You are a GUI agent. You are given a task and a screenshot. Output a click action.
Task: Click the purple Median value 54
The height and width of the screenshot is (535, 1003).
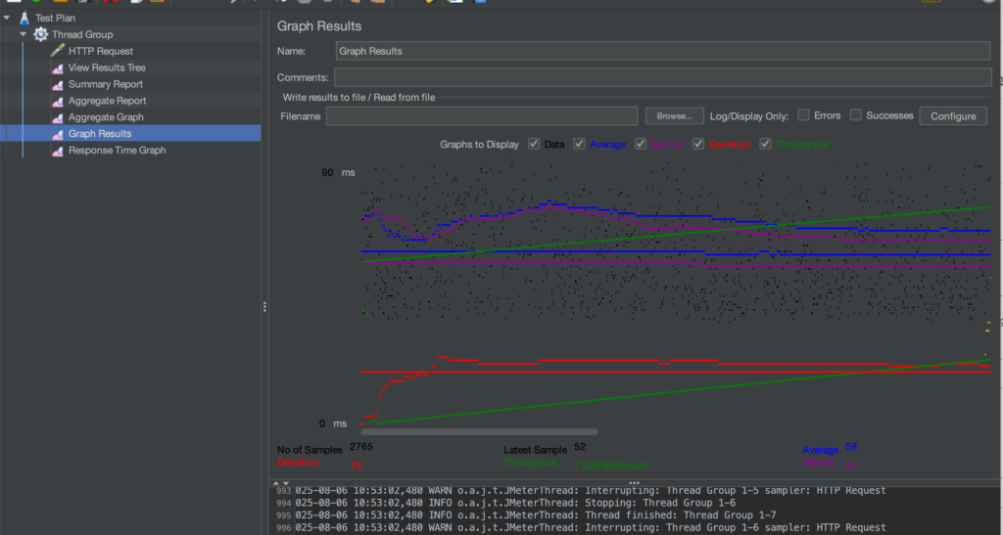click(851, 466)
